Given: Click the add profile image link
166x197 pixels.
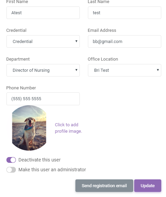Looking at the screenshot, I should 68,128.
